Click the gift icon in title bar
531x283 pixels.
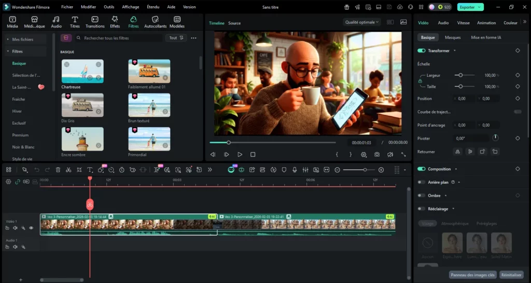[x=346, y=7]
